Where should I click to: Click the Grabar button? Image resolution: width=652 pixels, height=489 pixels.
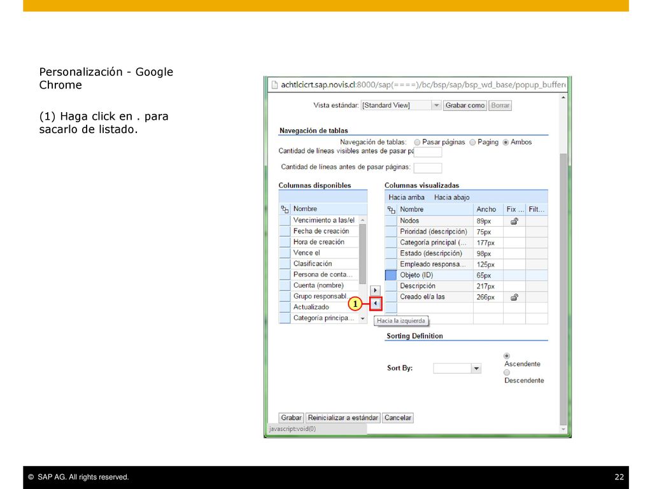point(291,418)
